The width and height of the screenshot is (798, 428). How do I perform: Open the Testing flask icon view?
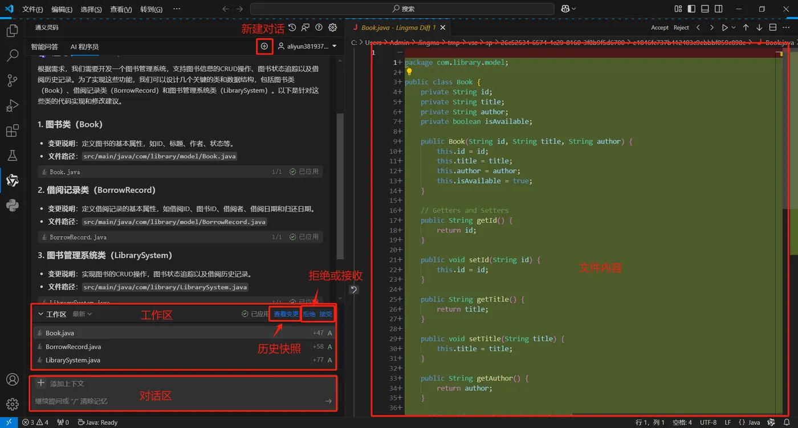[x=12, y=156]
